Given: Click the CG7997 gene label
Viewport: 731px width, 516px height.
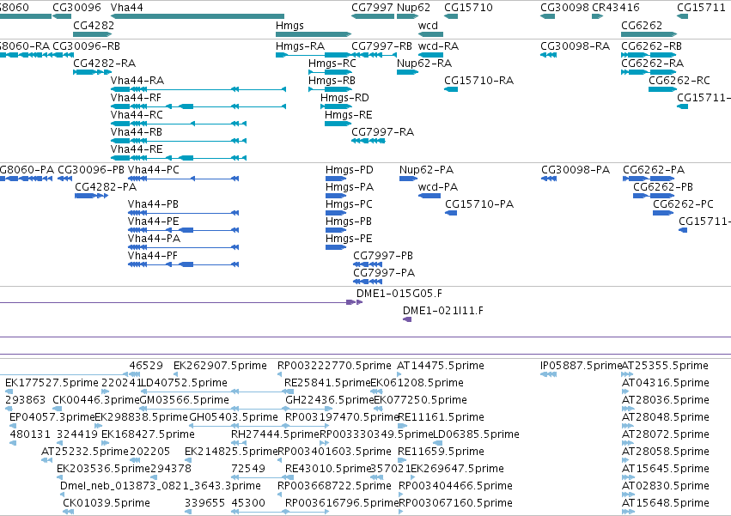Looking at the screenshot, I should pos(372,8).
